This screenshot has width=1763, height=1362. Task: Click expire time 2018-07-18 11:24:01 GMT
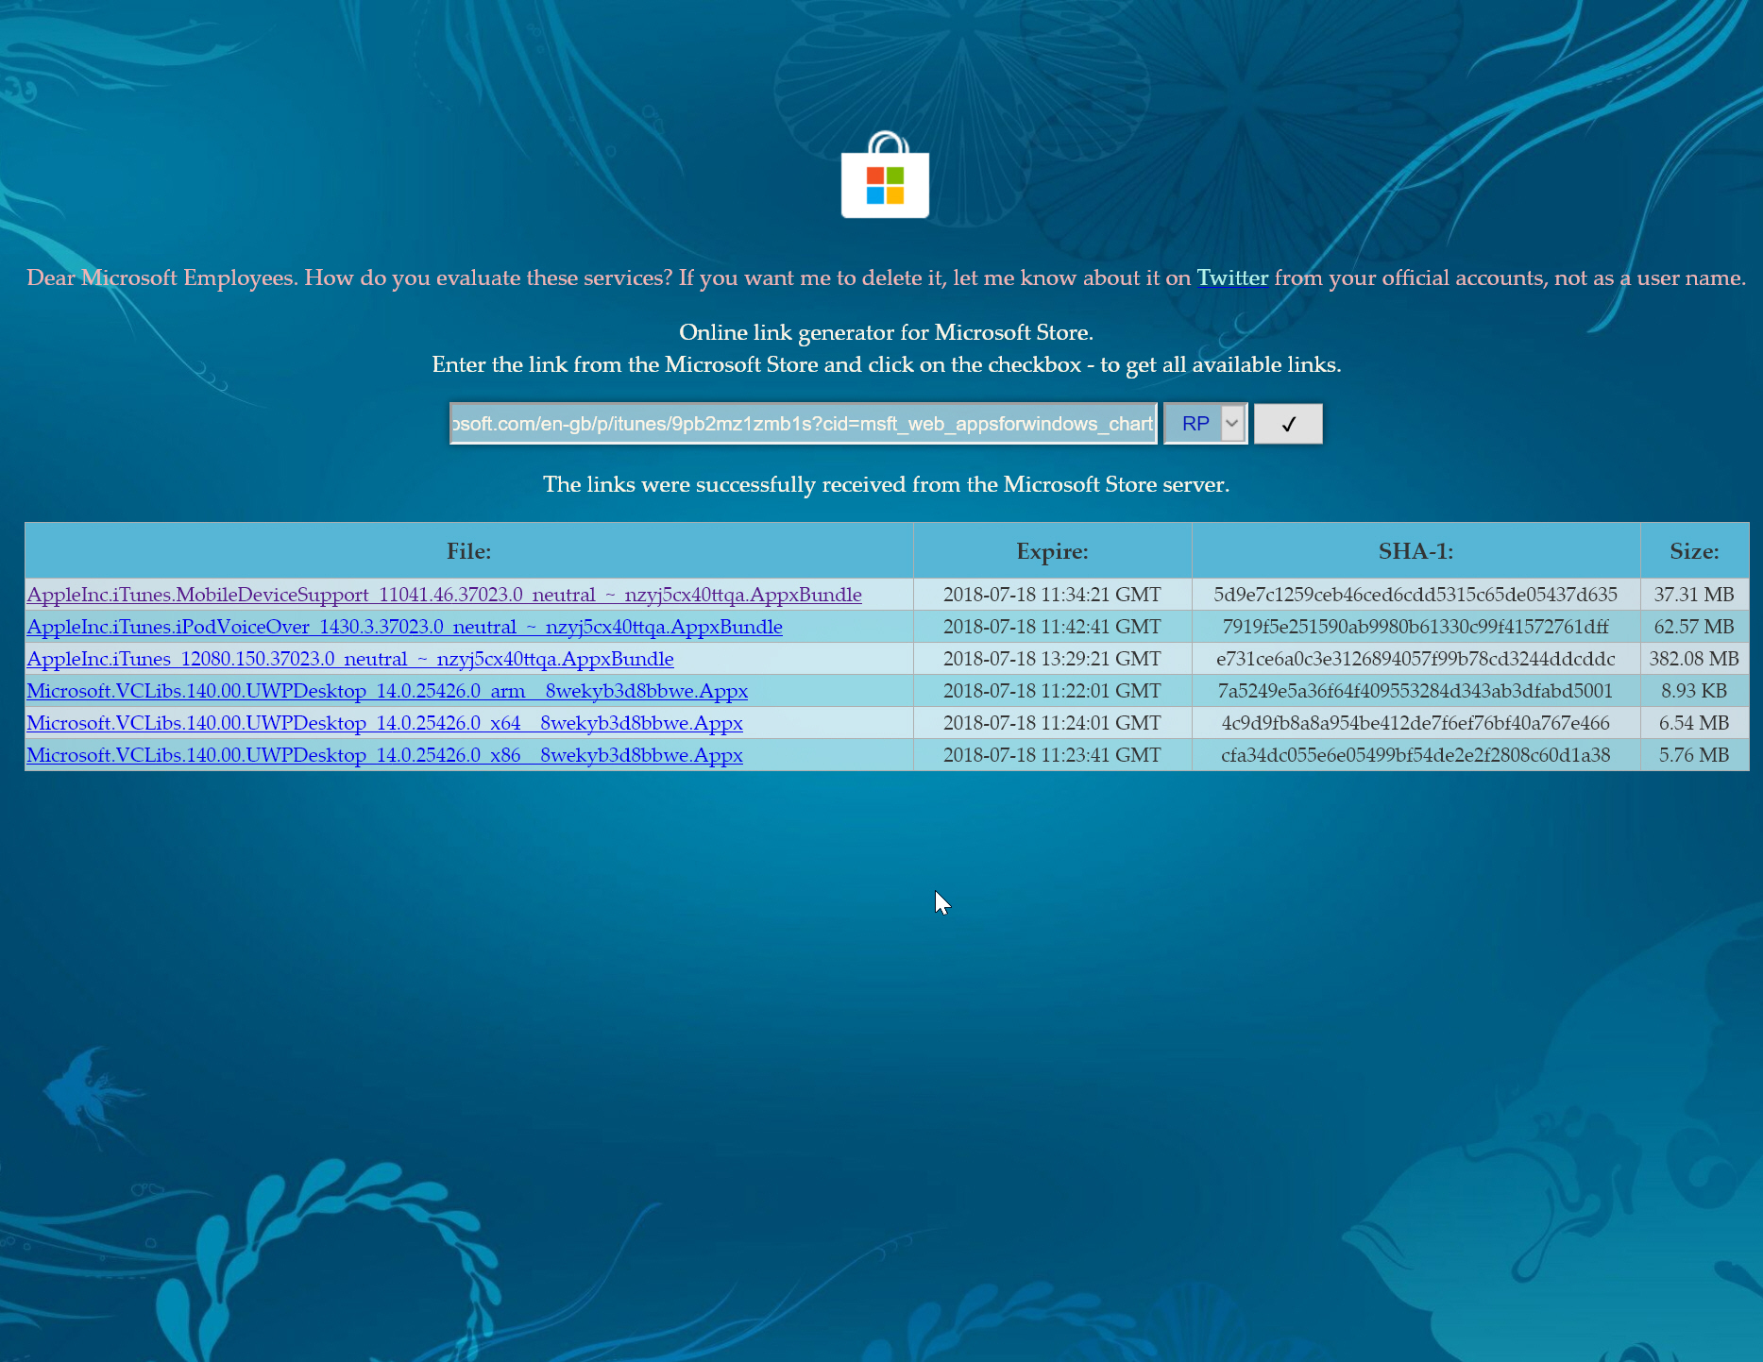pos(1052,723)
